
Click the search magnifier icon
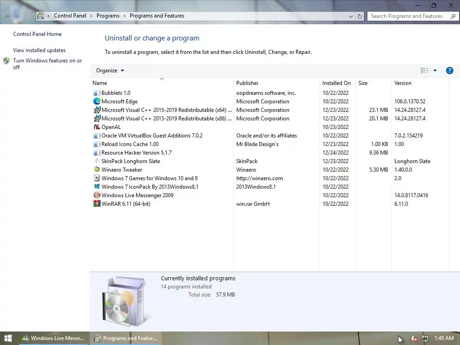click(x=453, y=16)
